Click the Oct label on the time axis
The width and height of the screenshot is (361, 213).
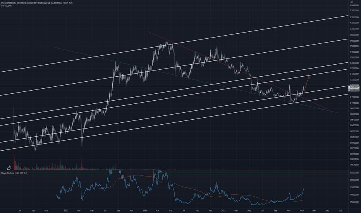tap(46, 211)
